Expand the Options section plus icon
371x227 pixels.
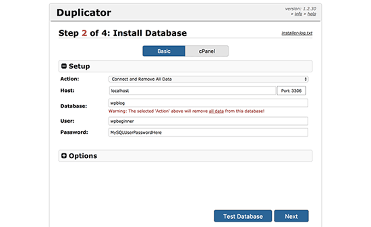64,156
